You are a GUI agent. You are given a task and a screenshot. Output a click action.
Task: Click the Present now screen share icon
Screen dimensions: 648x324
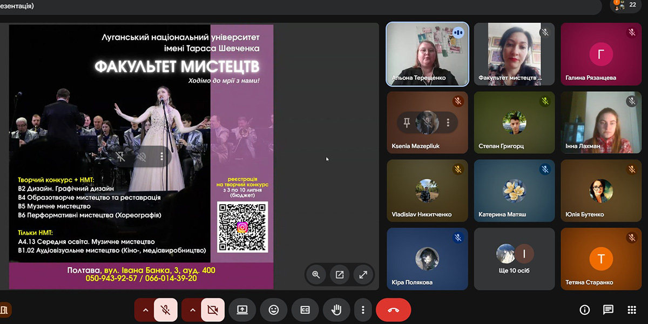pyautogui.click(x=242, y=310)
